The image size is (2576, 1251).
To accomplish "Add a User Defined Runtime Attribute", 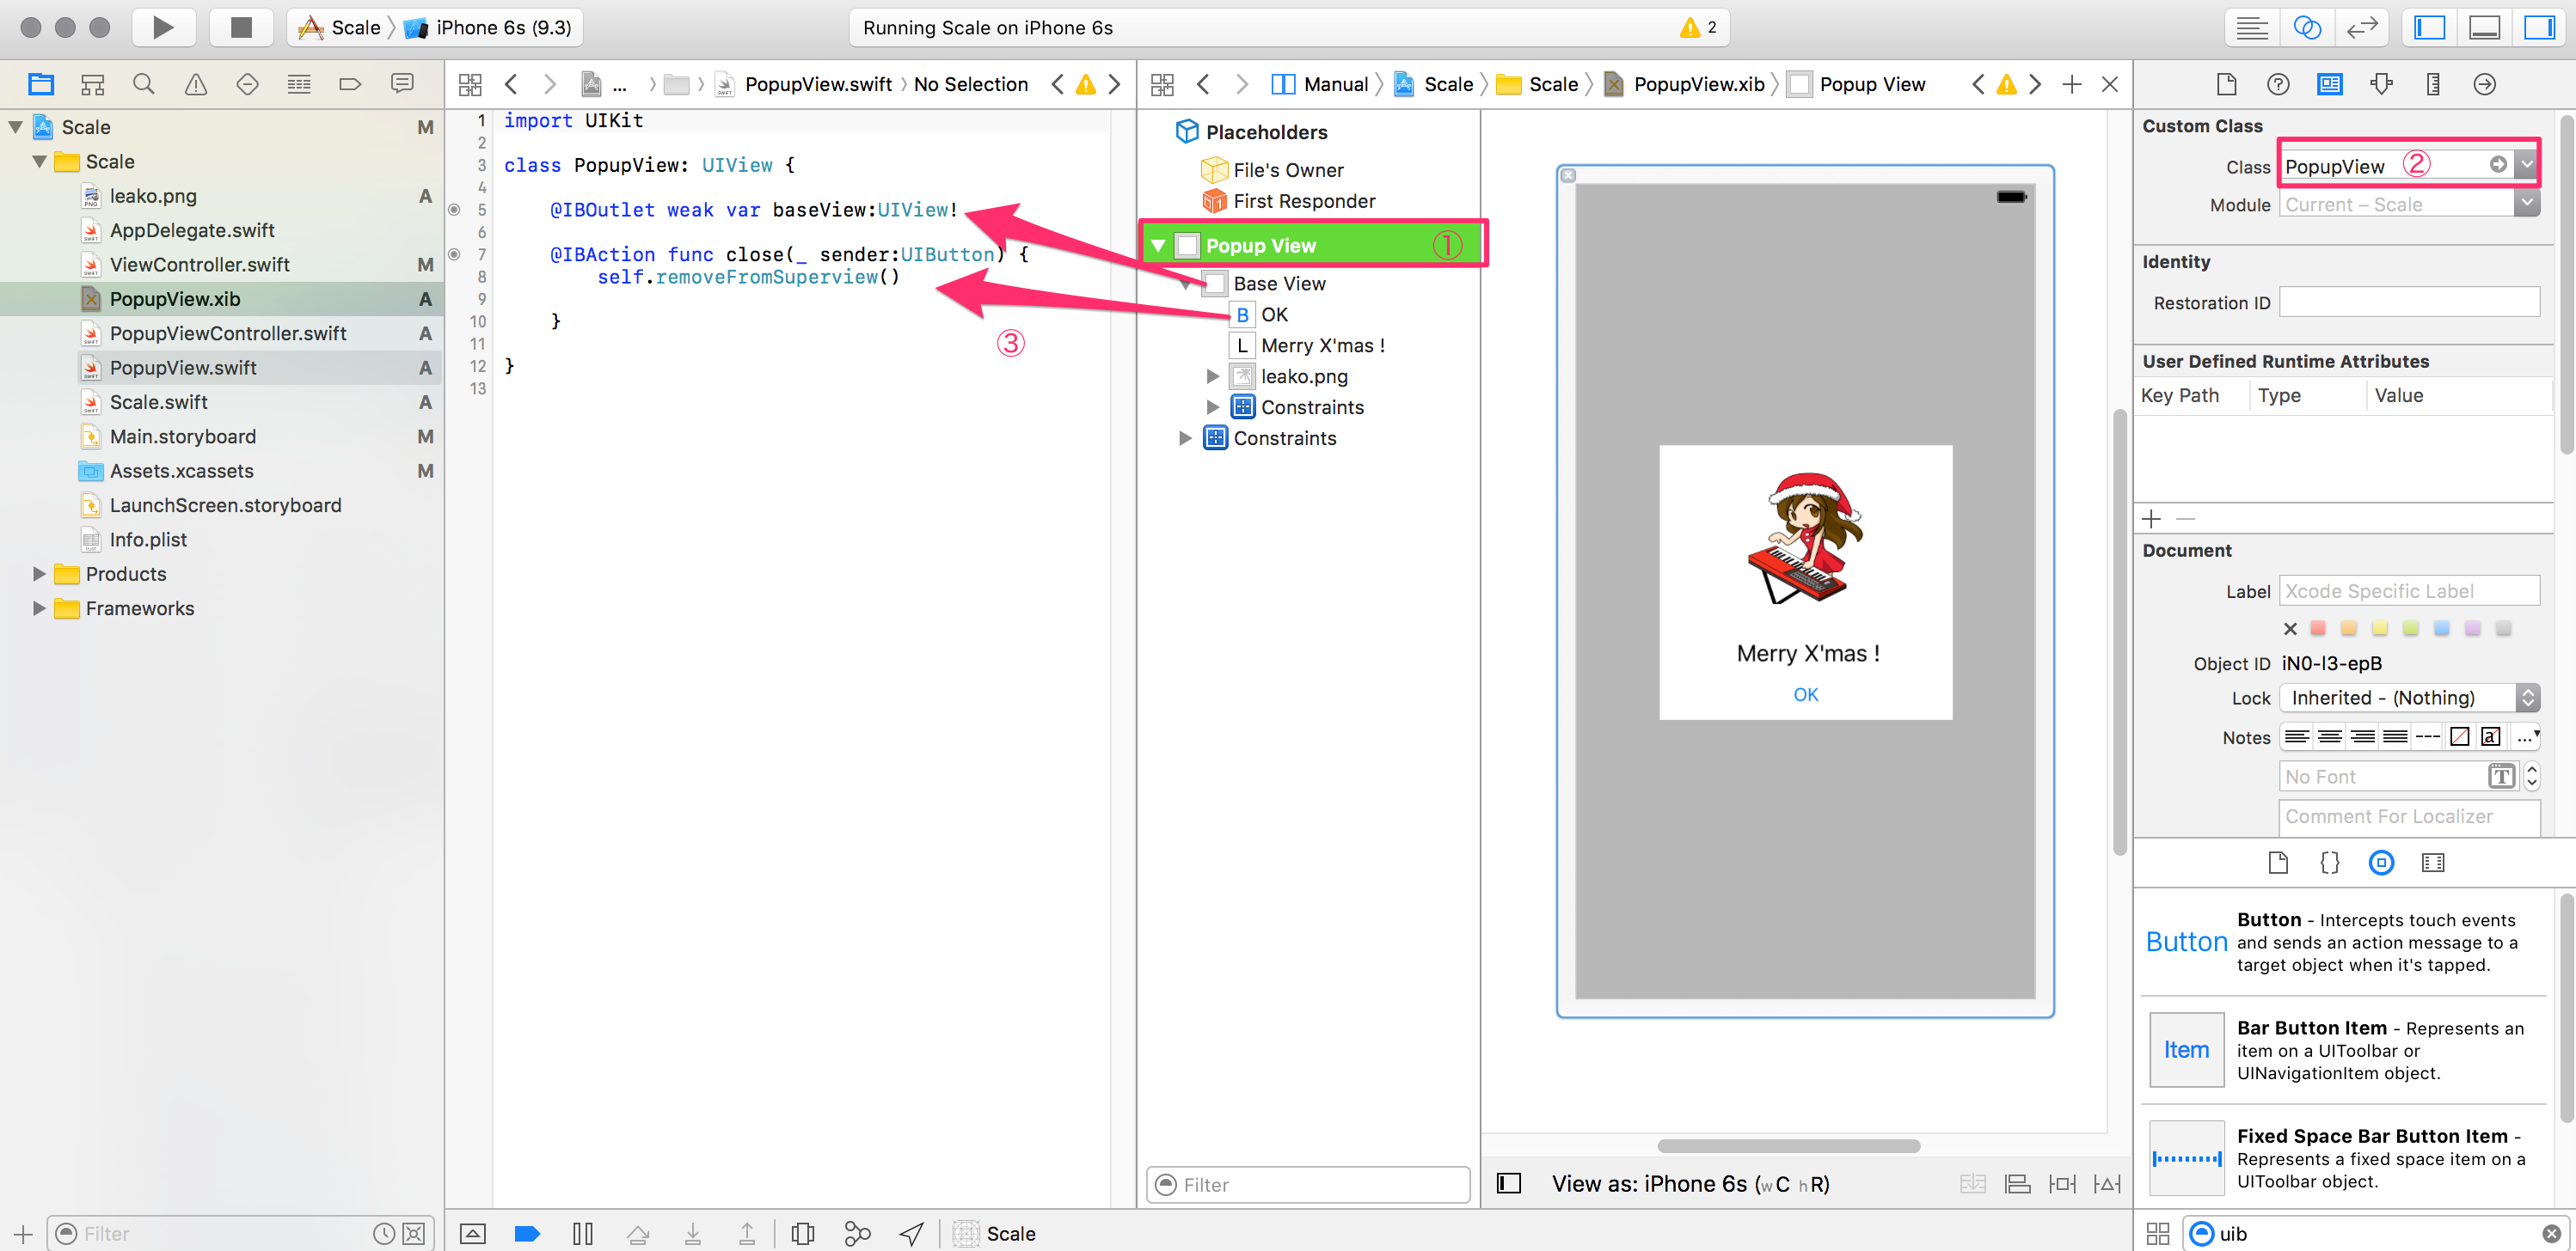I will 2152,517.
